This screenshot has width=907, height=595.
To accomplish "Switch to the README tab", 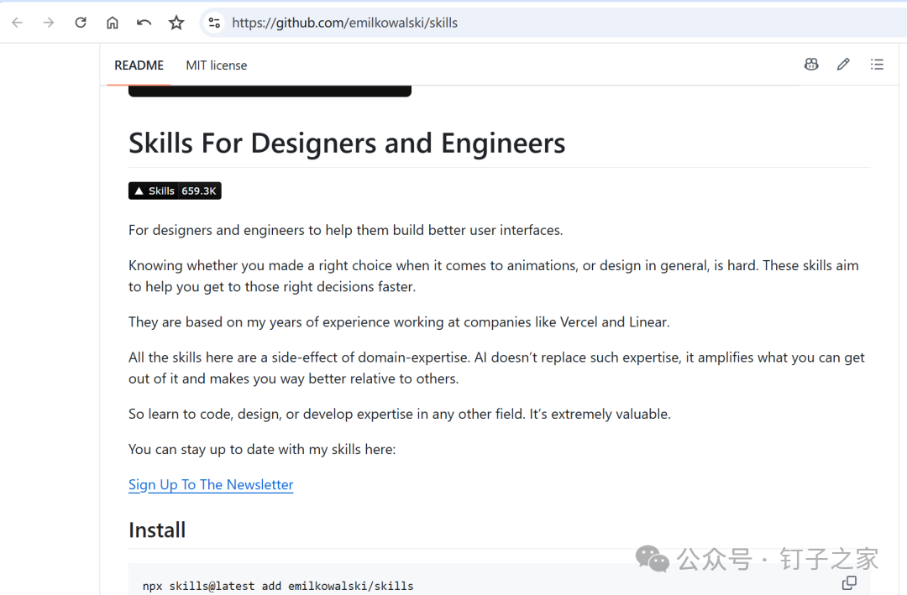I will tap(139, 65).
